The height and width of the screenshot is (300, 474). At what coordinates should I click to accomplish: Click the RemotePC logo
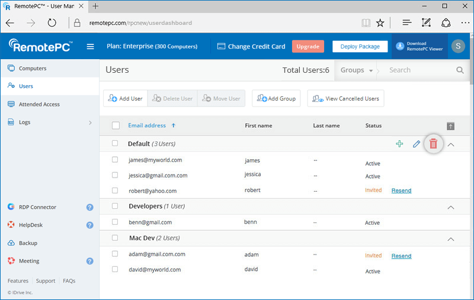pyautogui.click(x=40, y=46)
